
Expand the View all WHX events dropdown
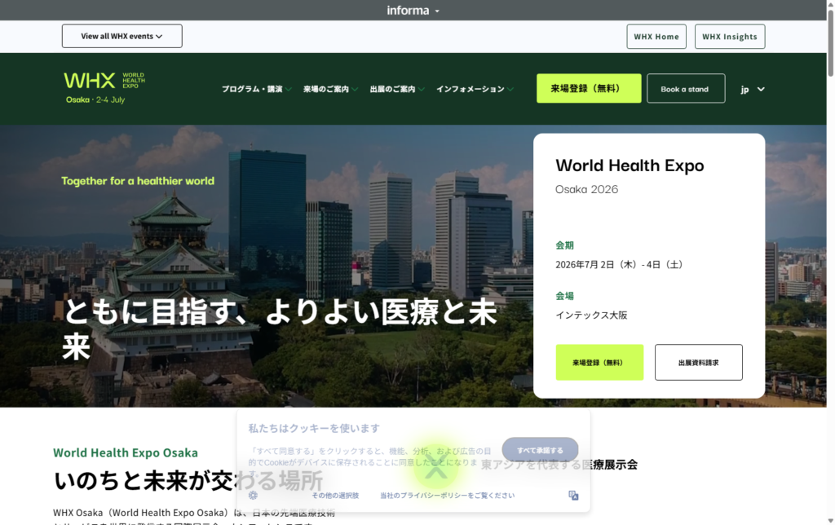point(121,36)
